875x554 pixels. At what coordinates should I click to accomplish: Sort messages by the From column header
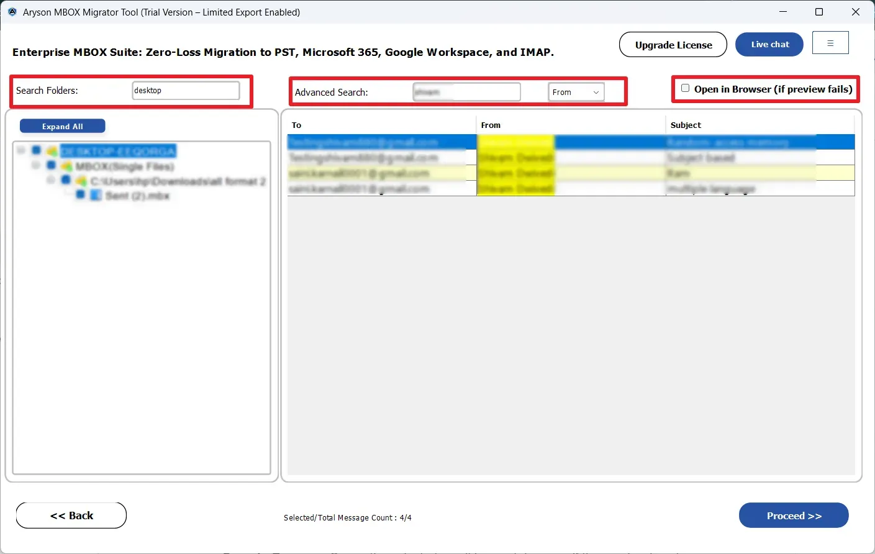coord(571,125)
